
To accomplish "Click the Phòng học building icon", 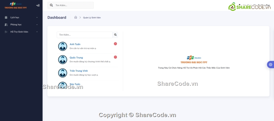I will click(x=6, y=25).
